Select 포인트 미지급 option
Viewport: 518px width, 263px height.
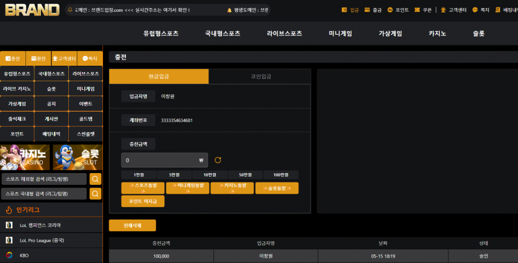pyautogui.click(x=143, y=201)
